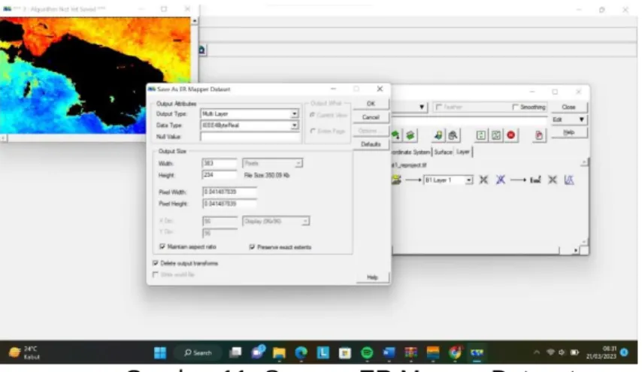Click Close in the Algorithm window

pos(569,107)
